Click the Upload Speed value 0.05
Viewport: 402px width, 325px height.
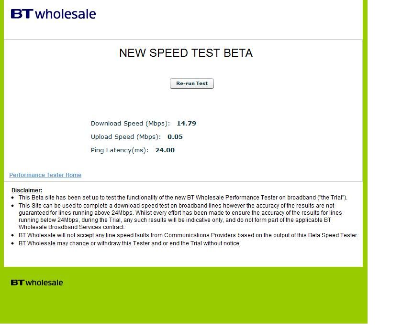pyautogui.click(x=175, y=136)
